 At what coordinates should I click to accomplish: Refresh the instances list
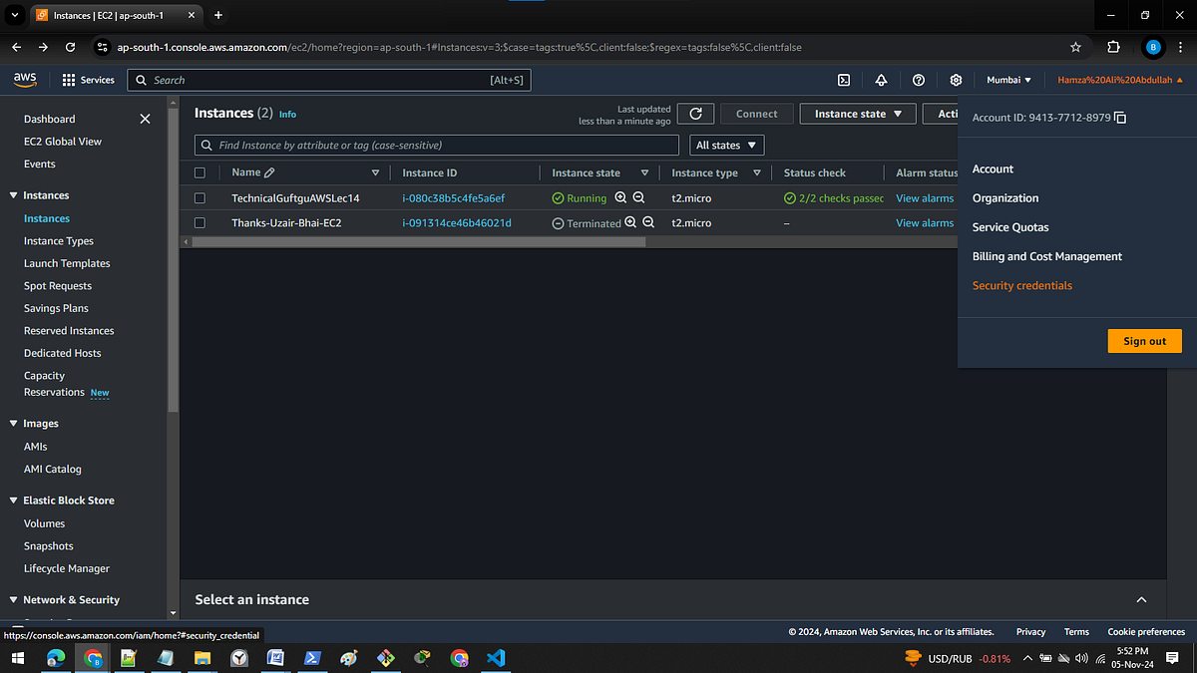(695, 113)
